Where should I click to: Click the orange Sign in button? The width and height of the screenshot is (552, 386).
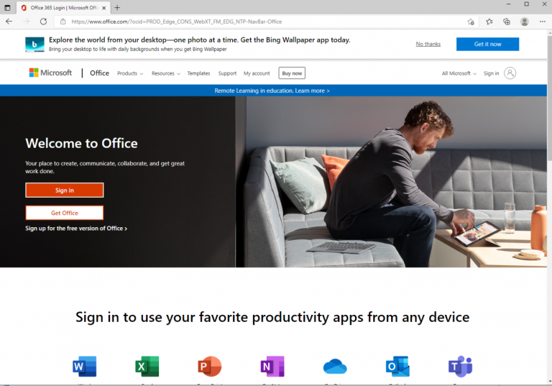pyautogui.click(x=65, y=190)
